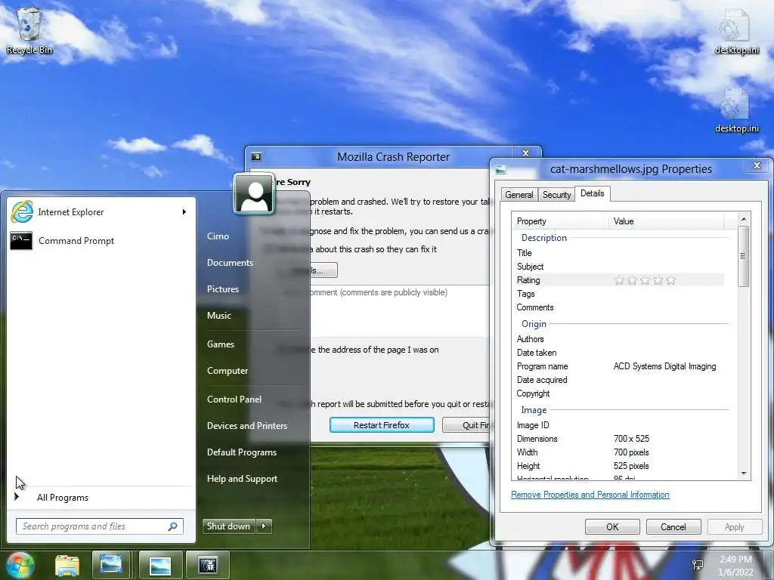Focus the Search programs and files box

click(x=100, y=526)
